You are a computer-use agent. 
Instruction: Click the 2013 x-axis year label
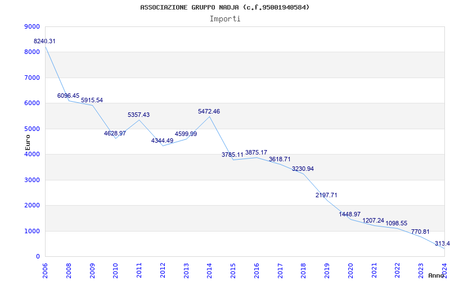(x=186, y=271)
